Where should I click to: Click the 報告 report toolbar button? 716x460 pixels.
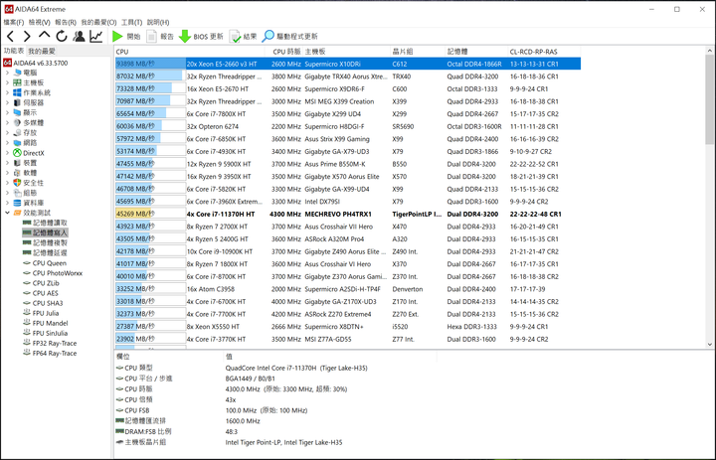click(x=160, y=36)
